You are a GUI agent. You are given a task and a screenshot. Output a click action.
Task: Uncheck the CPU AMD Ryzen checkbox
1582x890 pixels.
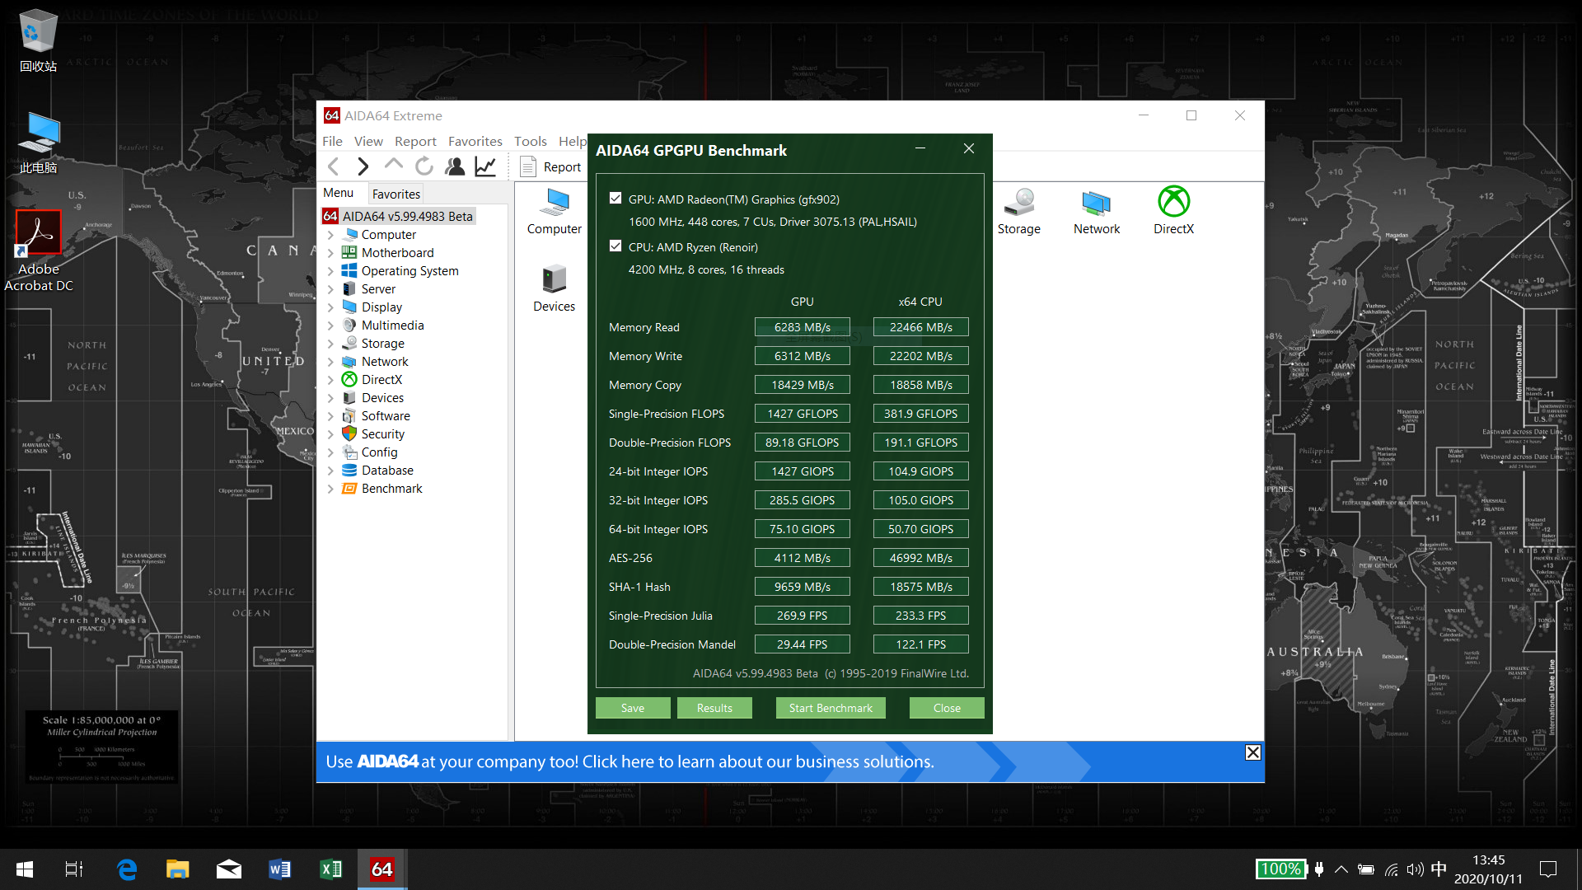615,246
